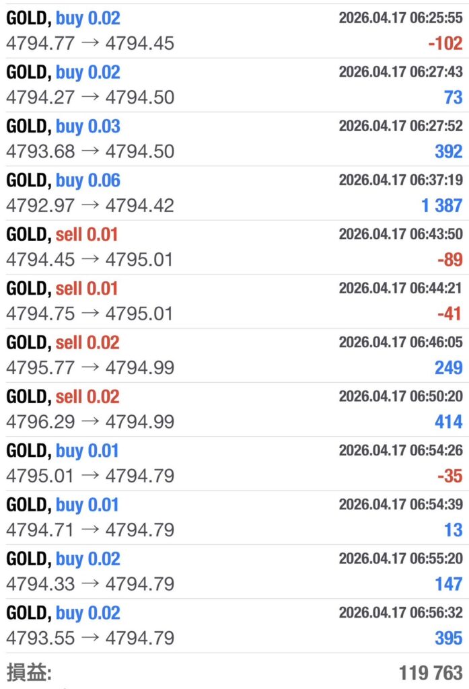Click the 06:54:39 timestamp
Viewport: 469px width, 689px height.
pos(400,505)
